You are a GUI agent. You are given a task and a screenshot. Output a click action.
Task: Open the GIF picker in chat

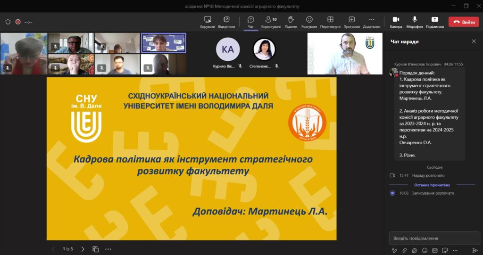(x=435, y=250)
